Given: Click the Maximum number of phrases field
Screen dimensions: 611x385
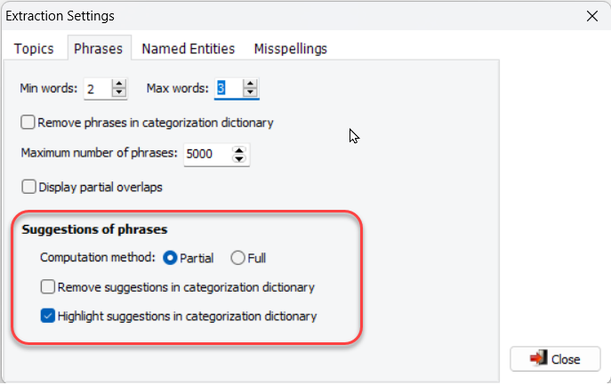Looking at the screenshot, I should (x=207, y=155).
